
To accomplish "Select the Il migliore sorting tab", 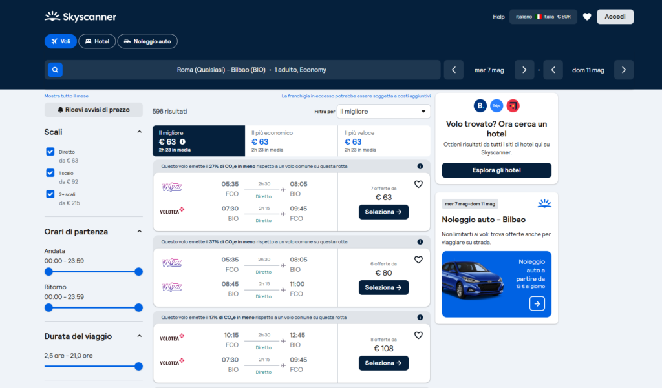I will (199, 141).
